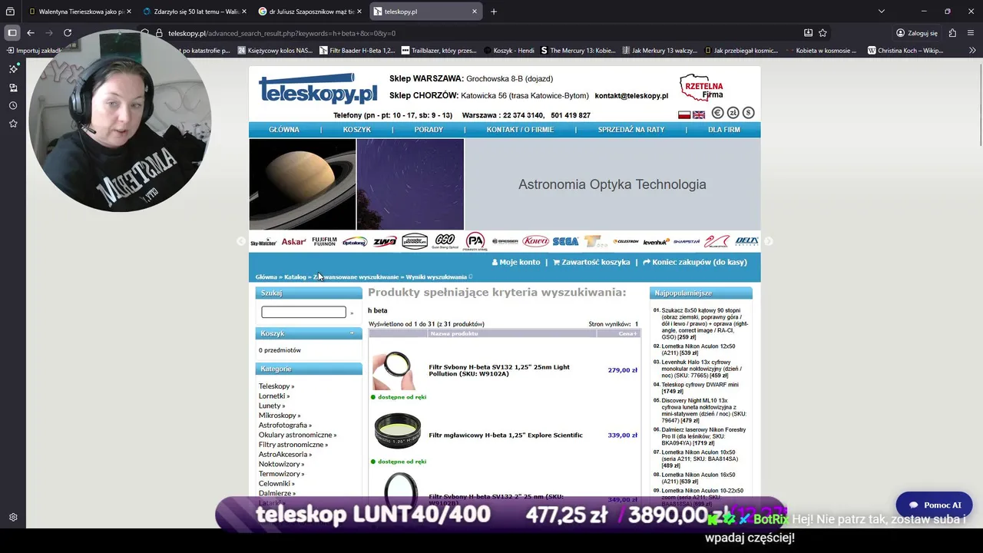
Task: Click the Optolong brand logo
Action: point(355,241)
